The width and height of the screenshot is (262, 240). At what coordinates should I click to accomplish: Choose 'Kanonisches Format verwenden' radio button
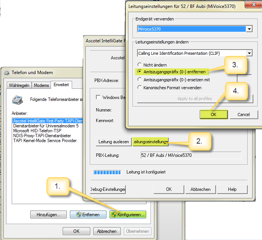(x=140, y=88)
